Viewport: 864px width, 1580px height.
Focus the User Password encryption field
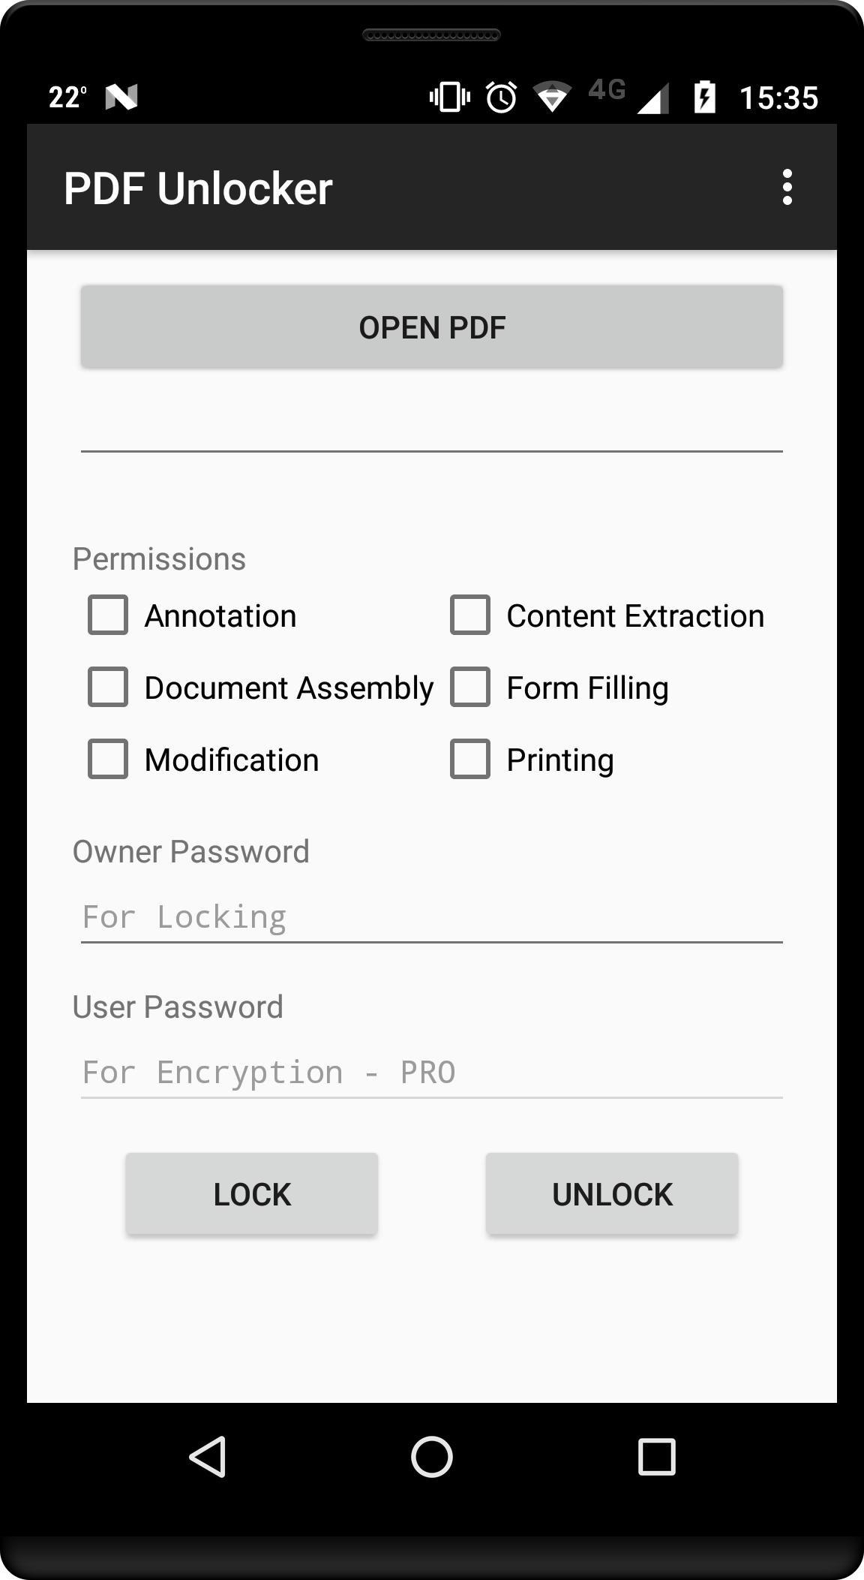[x=432, y=1073]
